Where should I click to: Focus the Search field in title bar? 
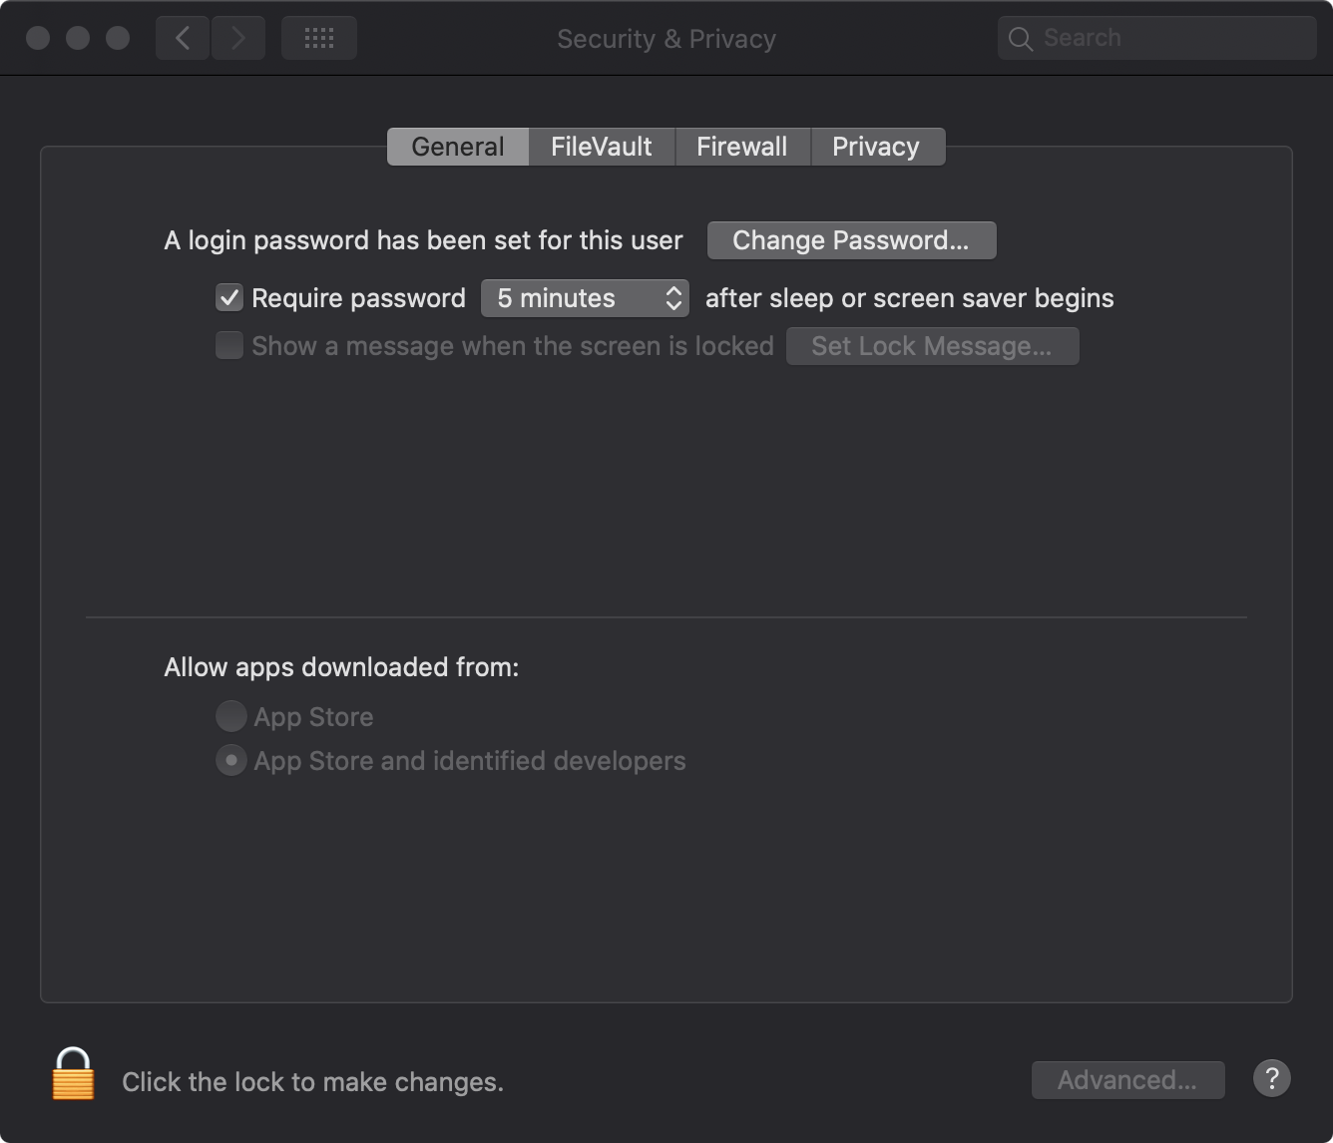coord(1156,39)
